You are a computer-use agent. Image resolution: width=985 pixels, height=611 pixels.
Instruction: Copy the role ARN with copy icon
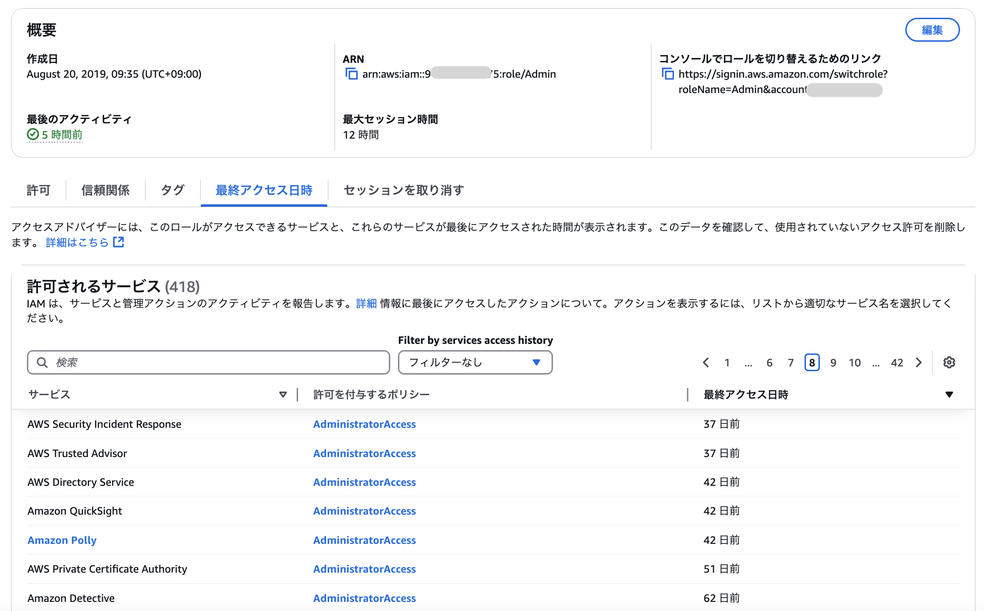coord(351,74)
